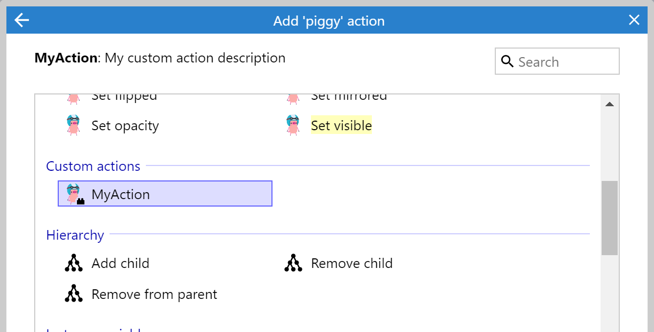Image resolution: width=654 pixels, height=332 pixels.
Task: Select the Set opacity piggy icon
Action: pyautogui.click(x=73, y=124)
